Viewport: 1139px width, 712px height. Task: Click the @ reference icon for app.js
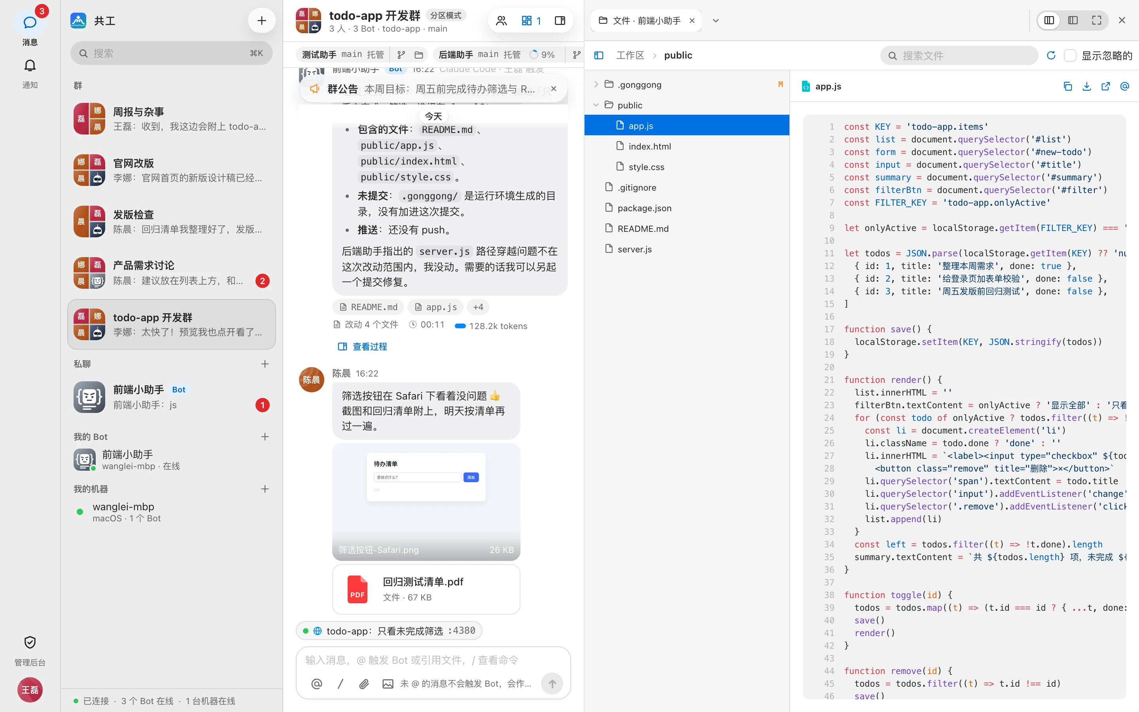(x=1124, y=86)
